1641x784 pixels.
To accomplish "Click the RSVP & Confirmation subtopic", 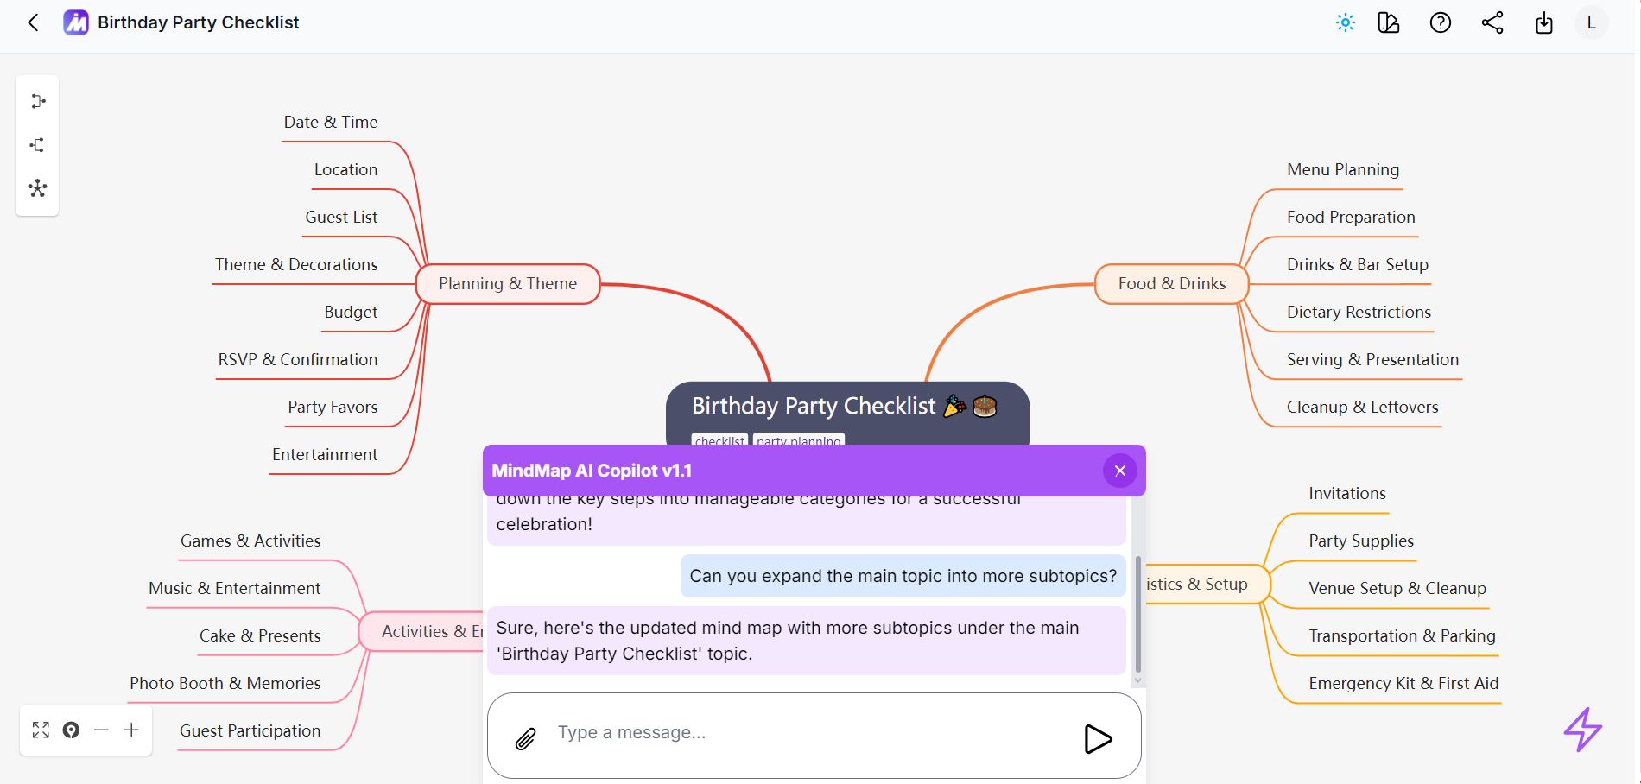I will (x=298, y=360).
